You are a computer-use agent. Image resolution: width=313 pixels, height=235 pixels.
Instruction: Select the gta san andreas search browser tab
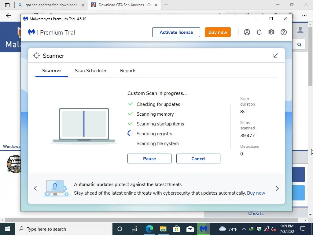pyautogui.click(x=51, y=5)
